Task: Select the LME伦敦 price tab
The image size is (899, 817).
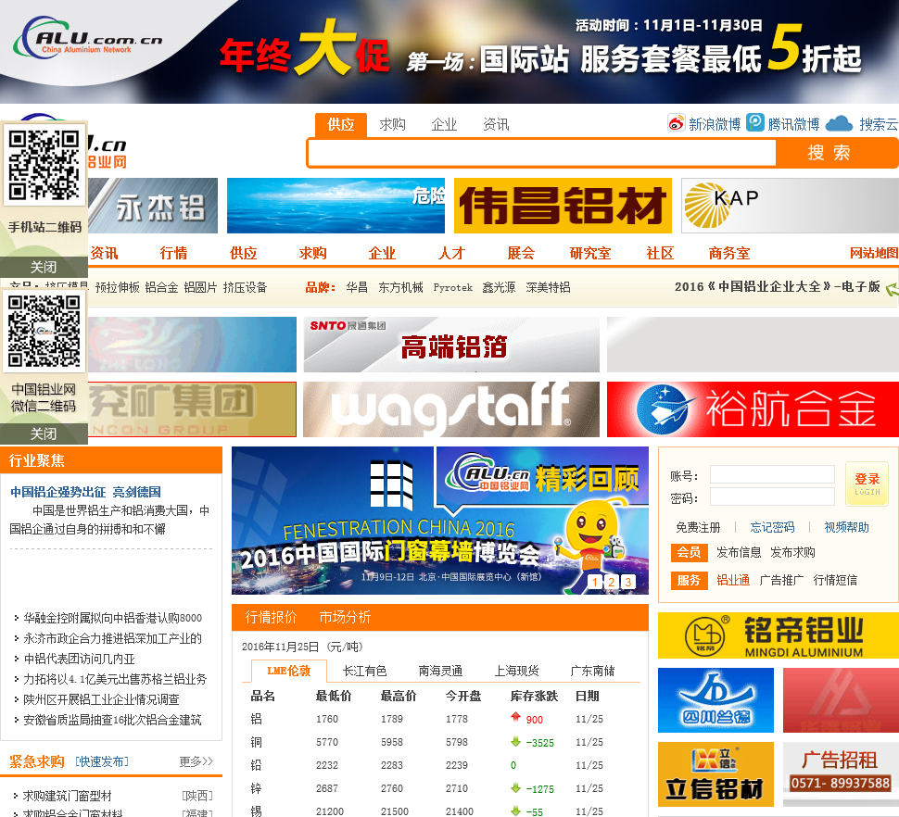Action: pos(288,671)
